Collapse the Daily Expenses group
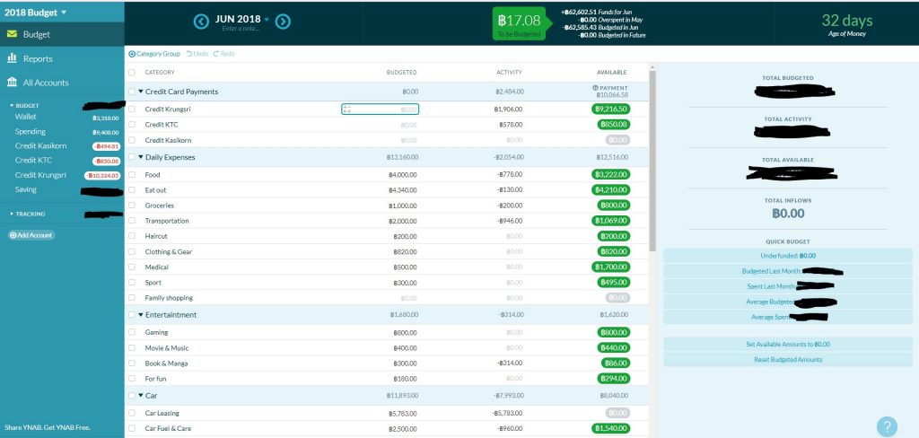 [141, 157]
